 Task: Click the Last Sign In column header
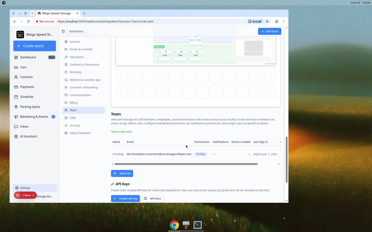tap(261, 142)
